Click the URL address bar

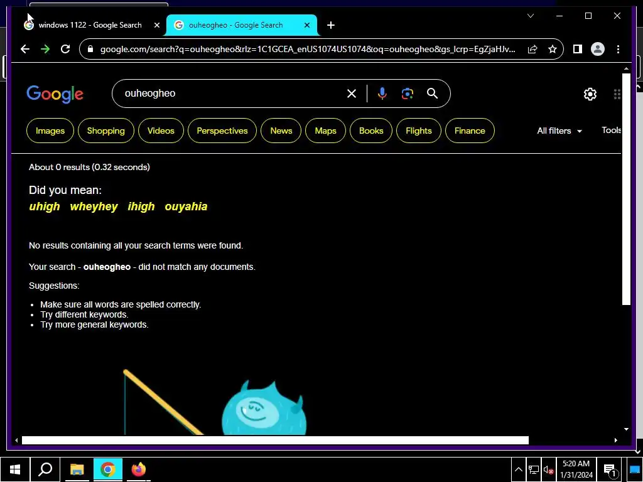[x=308, y=49]
